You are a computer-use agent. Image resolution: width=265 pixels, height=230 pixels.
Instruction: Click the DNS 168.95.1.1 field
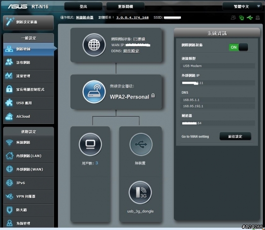tap(217, 100)
